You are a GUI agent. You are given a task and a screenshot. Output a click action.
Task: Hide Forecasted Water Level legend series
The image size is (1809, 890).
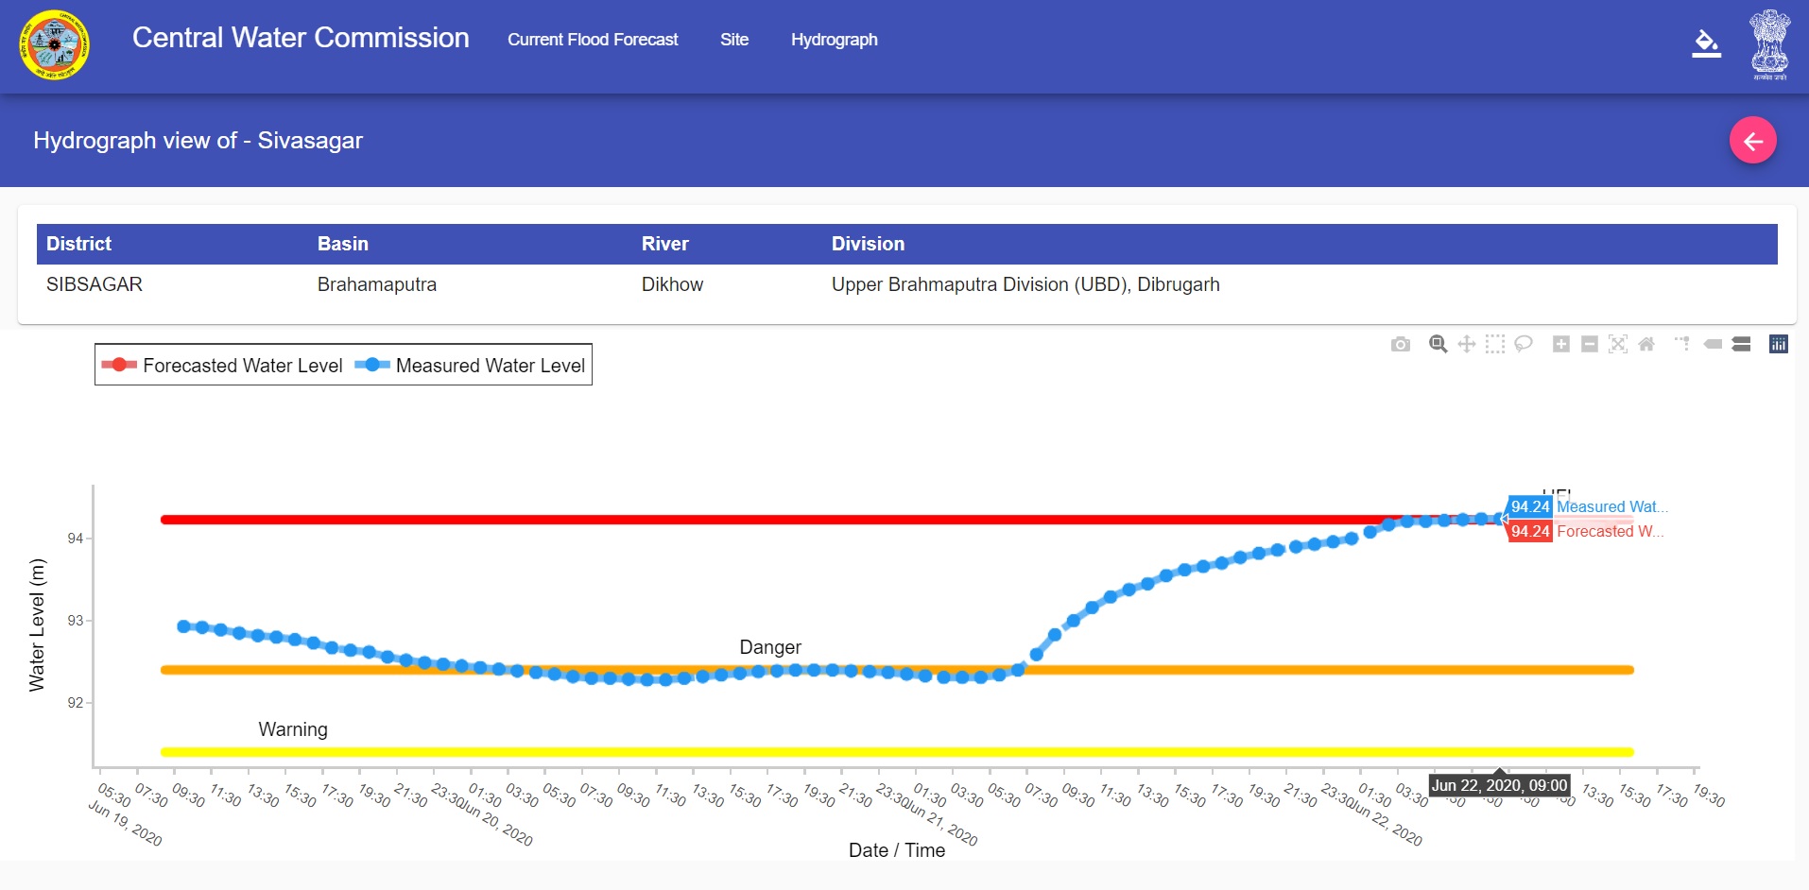point(222,366)
